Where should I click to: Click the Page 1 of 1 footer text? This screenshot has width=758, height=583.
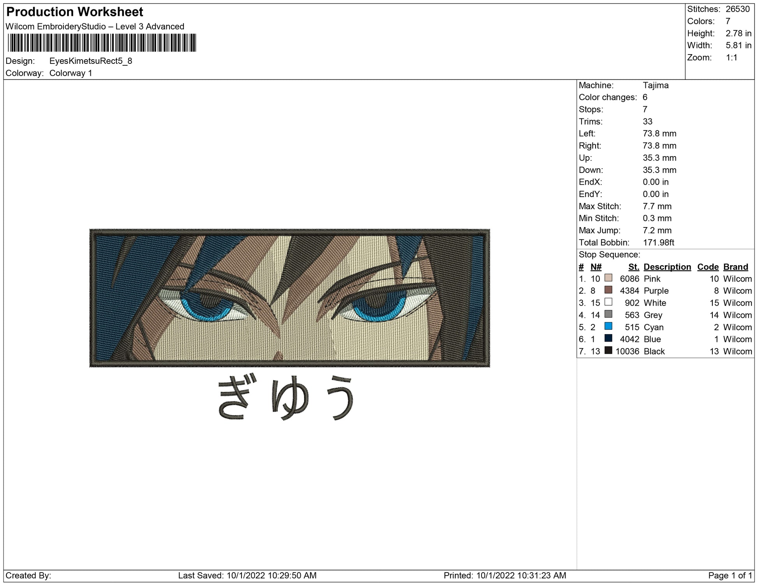coord(730,575)
